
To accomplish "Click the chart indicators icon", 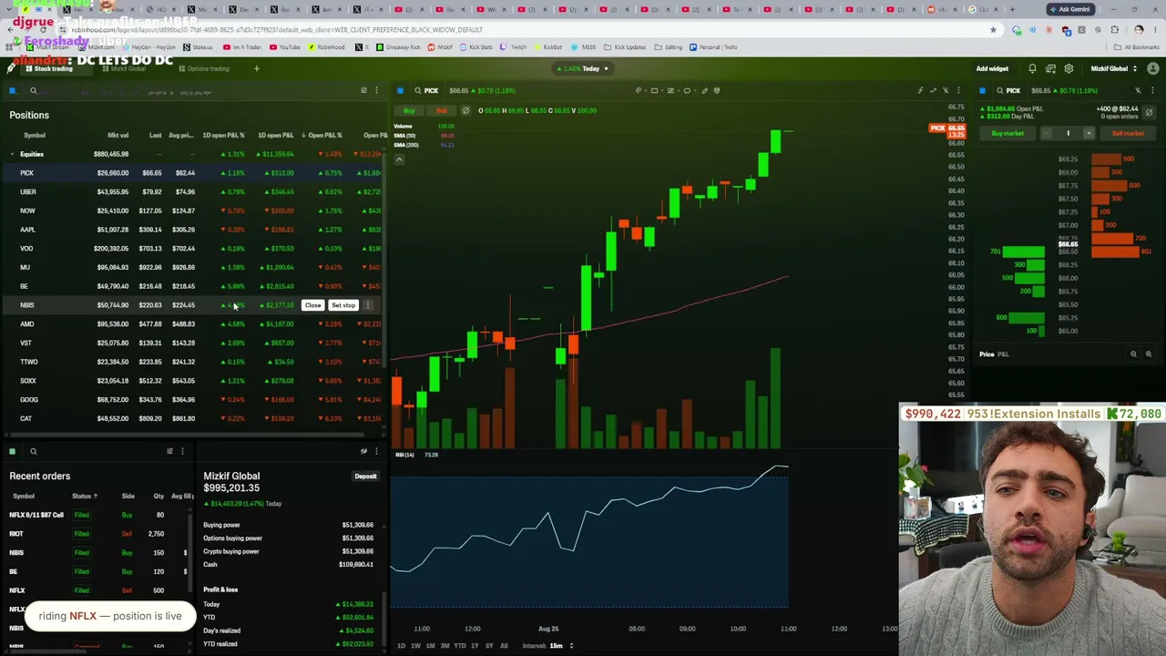I will tap(920, 90).
